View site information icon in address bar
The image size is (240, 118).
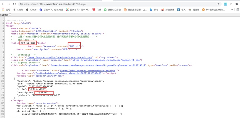[x=21, y=4]
